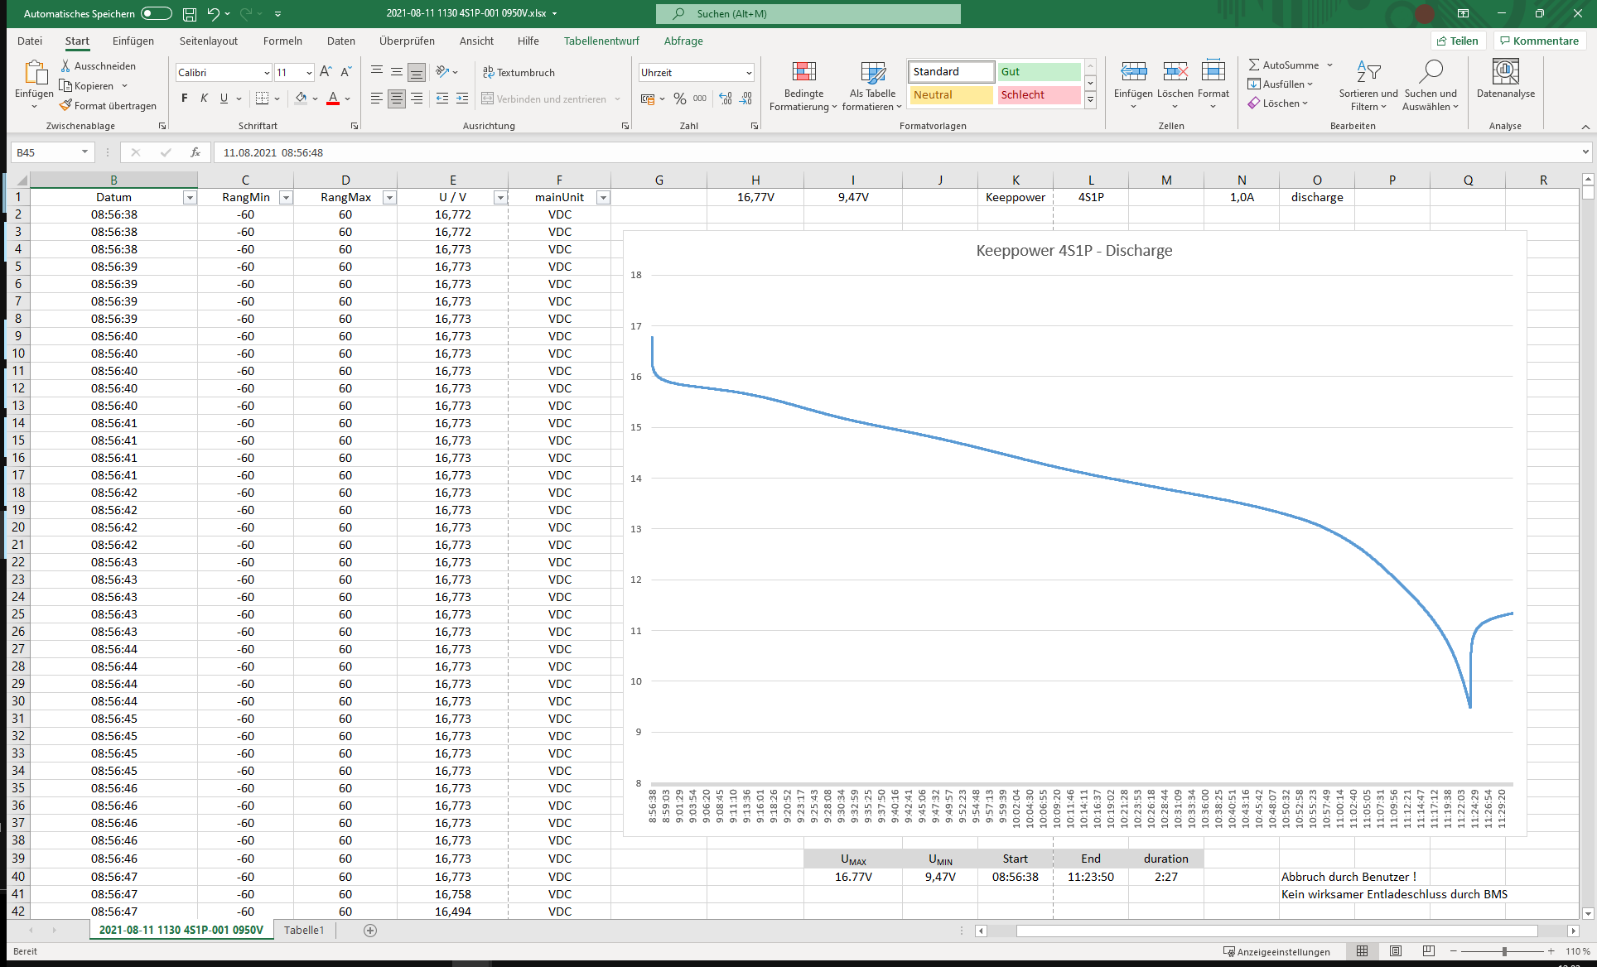This screenshot has height=967, width=1597.
Task: Toggle bold formatting (F)
Action: [184, 99]
